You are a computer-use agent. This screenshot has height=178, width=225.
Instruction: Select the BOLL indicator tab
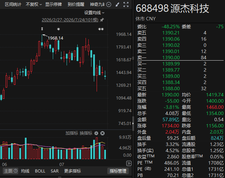[40, 171]
